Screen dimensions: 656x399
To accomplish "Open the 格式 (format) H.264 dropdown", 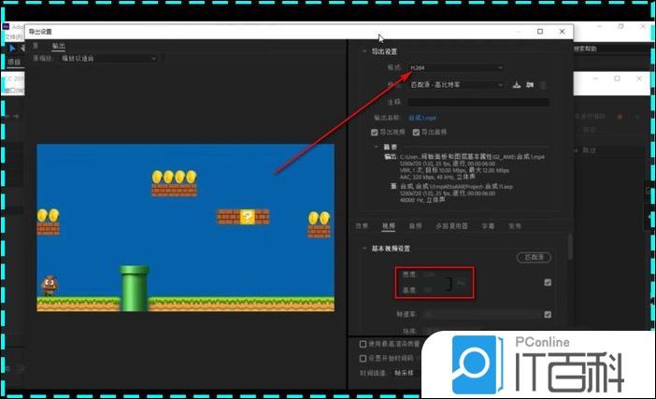I will pyautogui.click(x=456, y=68).
